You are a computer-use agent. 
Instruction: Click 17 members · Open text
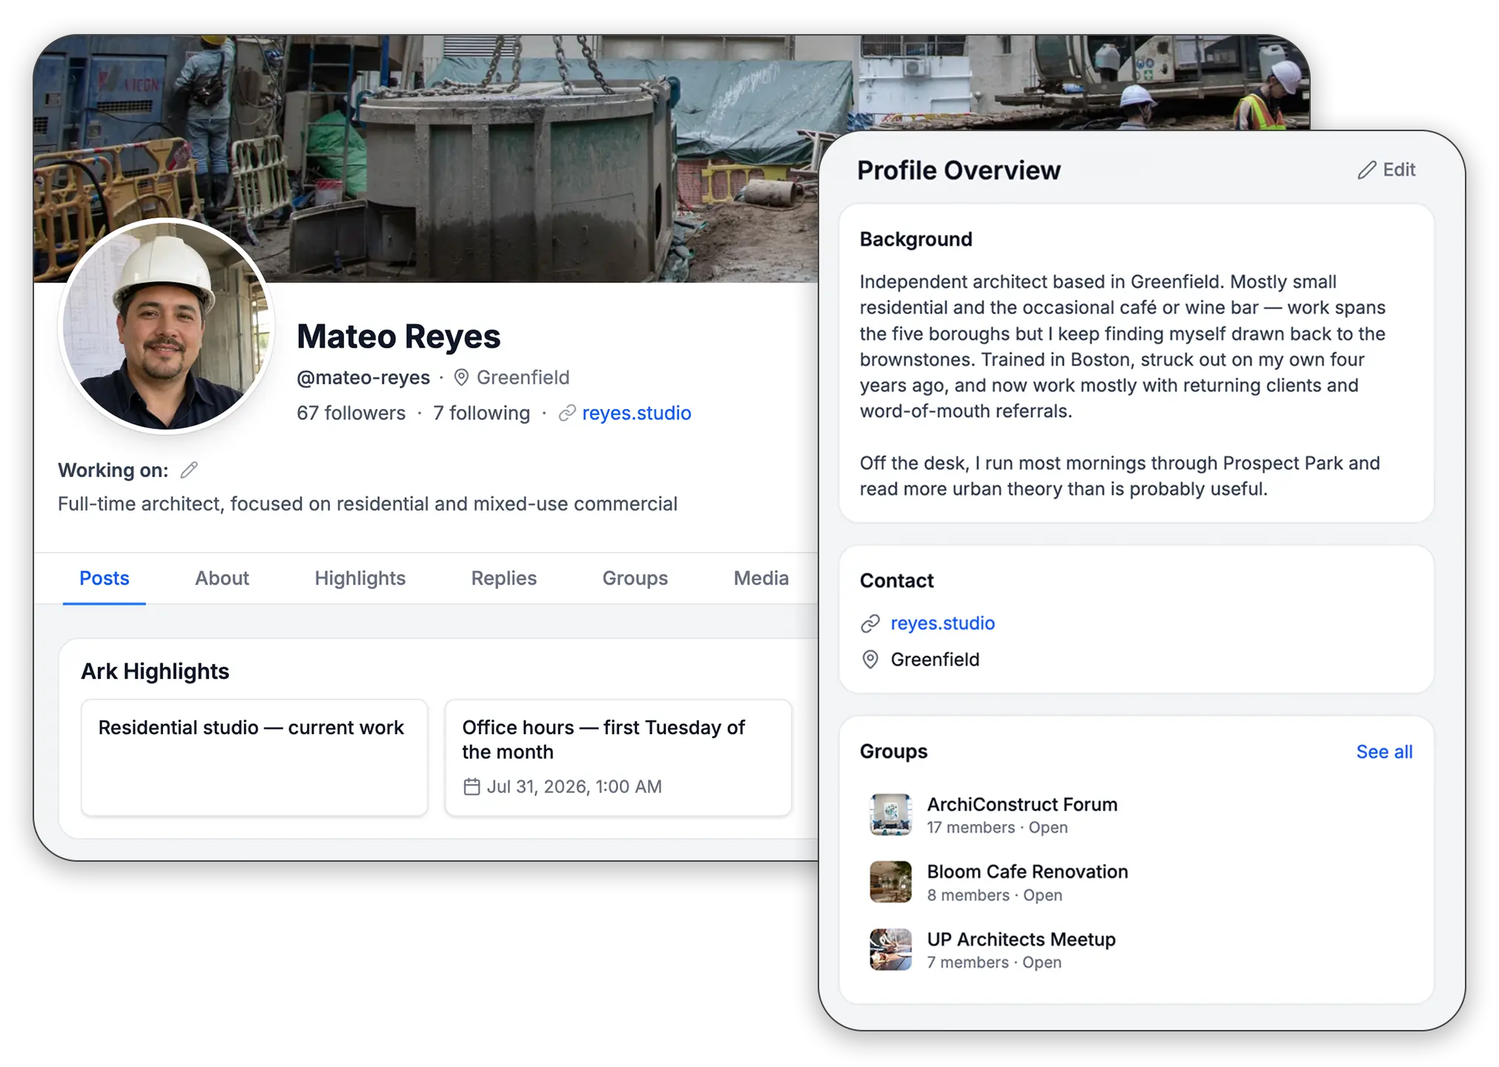point(997,828)
